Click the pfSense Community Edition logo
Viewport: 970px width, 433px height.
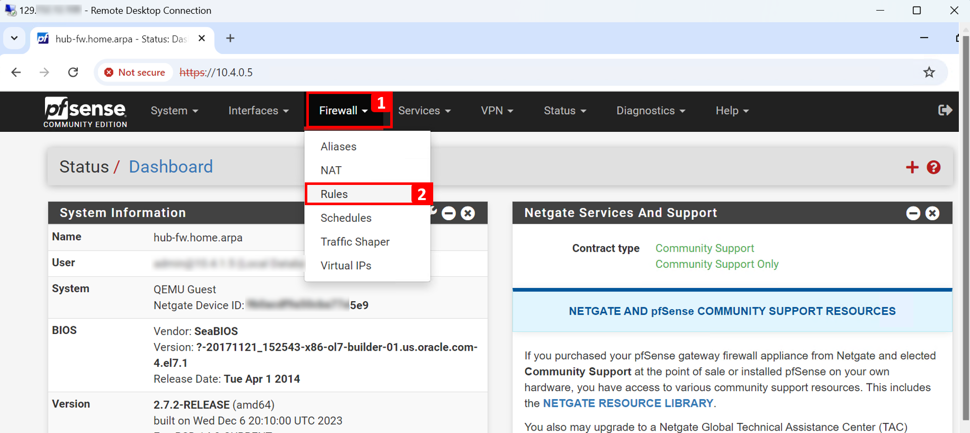pyautogui.click(x=85, y=112)
